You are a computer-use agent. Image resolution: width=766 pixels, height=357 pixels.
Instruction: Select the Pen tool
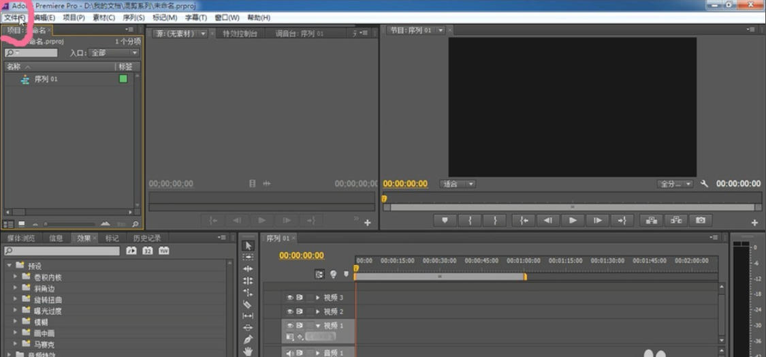[x=248, y=339]
